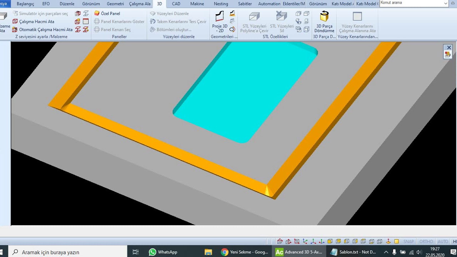This screenshot has width=457, height=257.
Task: Click the STL Yüzeyleri Sil icon
Action: point(282,16)
